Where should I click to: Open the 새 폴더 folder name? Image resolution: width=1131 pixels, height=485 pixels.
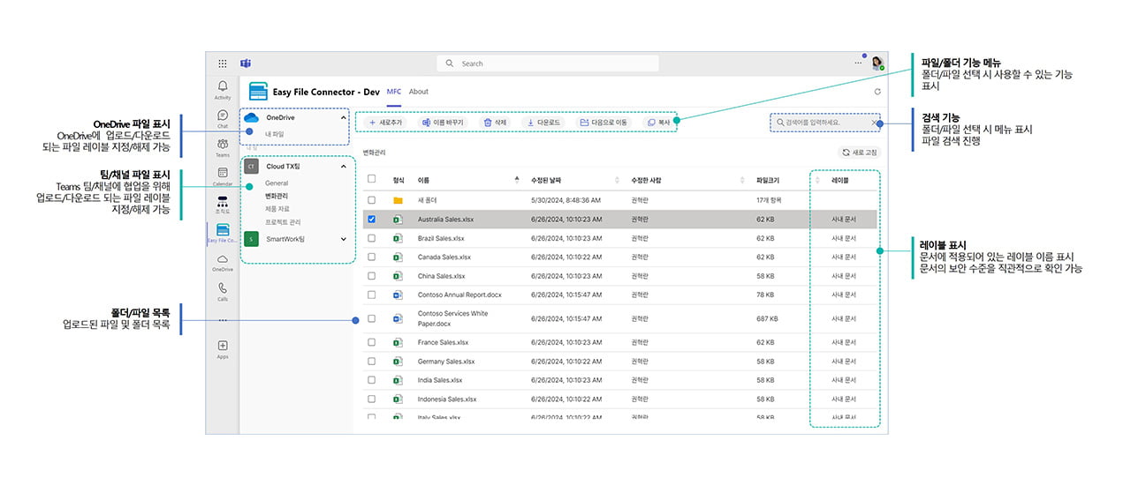tap(429, 200)
